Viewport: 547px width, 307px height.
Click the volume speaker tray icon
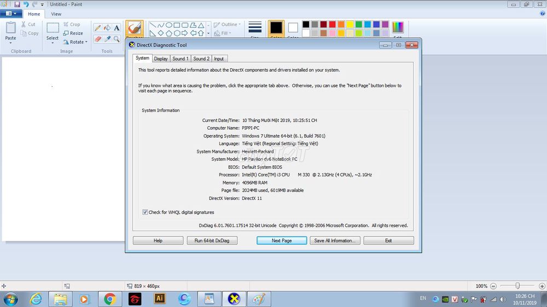click(x=503, y=299)
